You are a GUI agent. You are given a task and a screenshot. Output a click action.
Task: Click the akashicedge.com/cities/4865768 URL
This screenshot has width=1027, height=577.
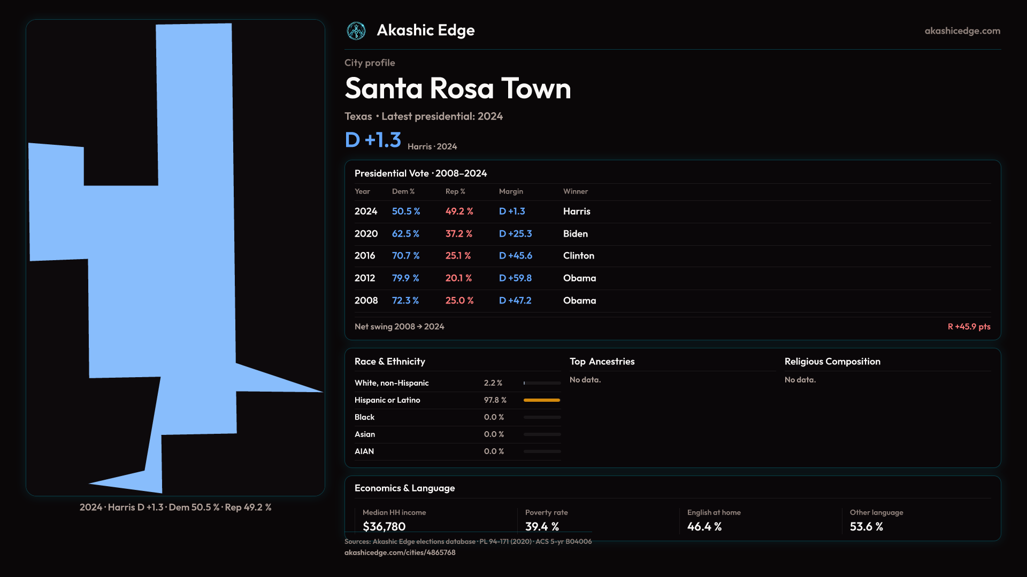tap(400, 552)
